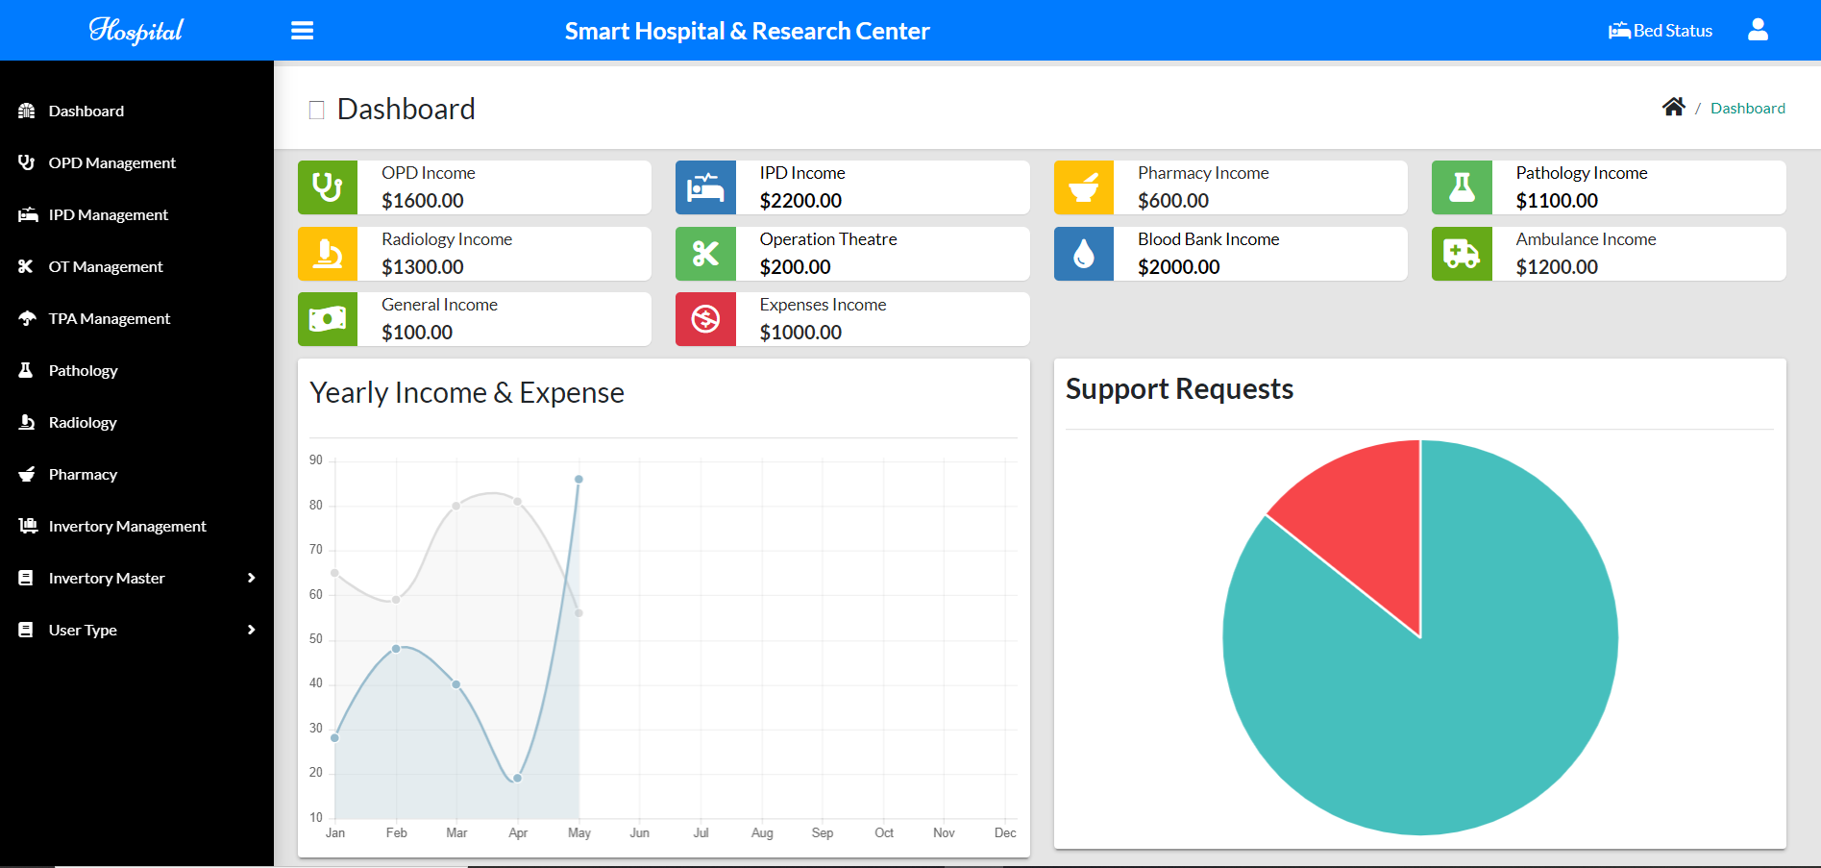Click the Bed Status link

pos(1661,31)
